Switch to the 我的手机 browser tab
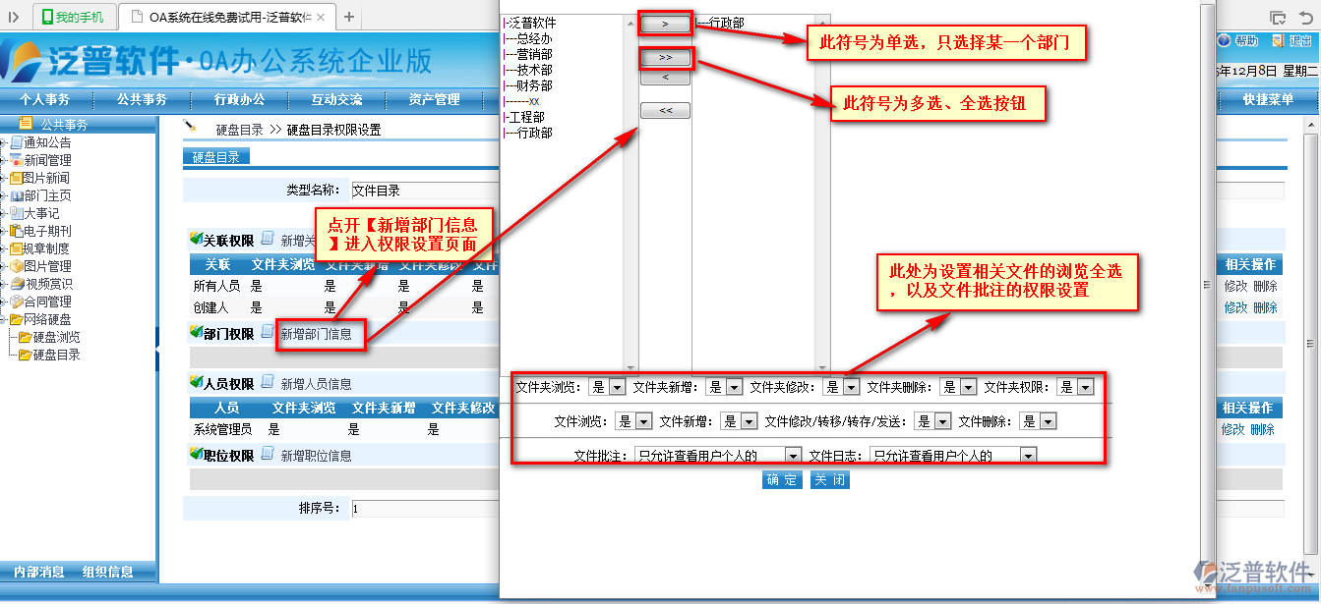Viewport: 1321px width, 604px height. click(x=75, y=17)
